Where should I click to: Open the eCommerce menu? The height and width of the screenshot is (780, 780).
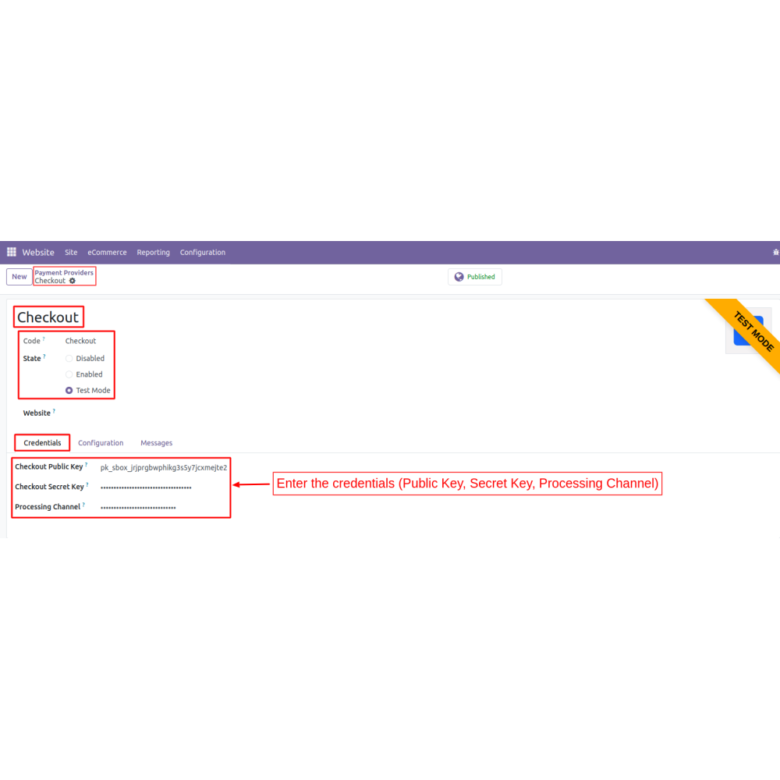click(x=107, y=252)
